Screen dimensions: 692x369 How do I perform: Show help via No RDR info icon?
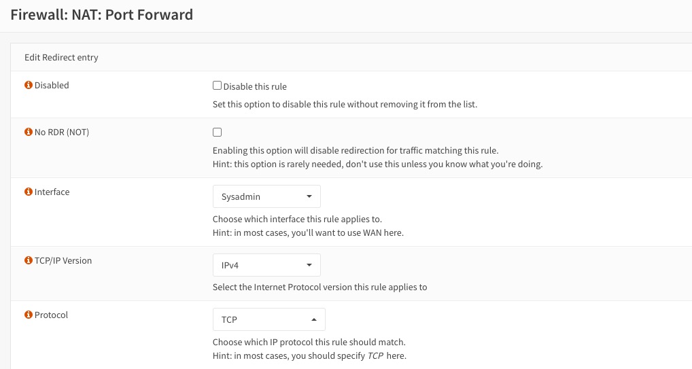pyautogui.click(x=29, y=132)
